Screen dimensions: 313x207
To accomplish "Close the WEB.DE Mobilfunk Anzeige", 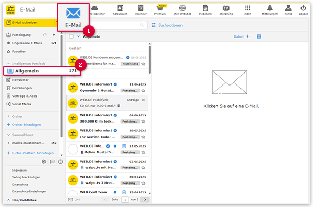I will tap(143, 100).
